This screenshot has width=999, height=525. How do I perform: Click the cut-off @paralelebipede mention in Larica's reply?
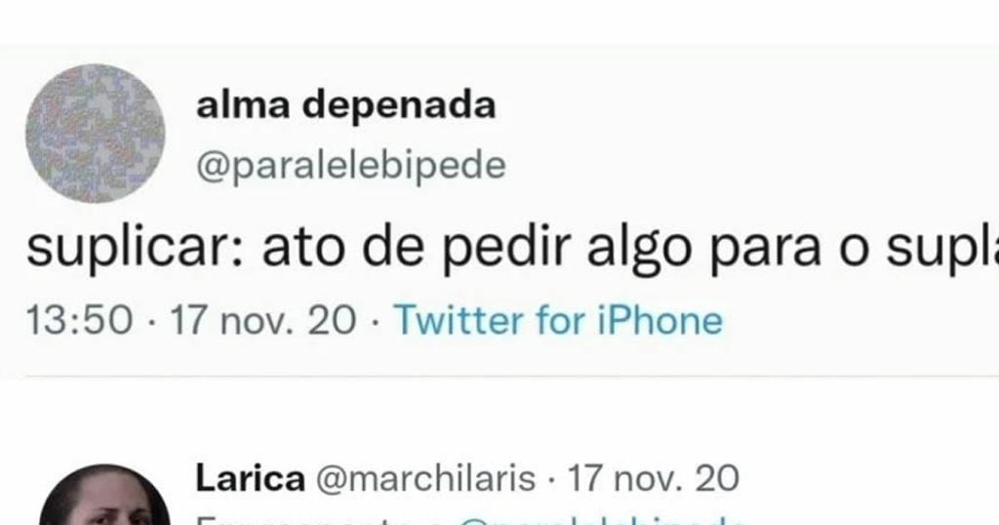click(x=602, y=520)
